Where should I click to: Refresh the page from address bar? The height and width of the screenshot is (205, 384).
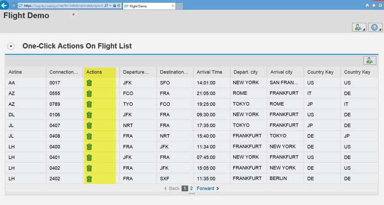coord(119,5)
